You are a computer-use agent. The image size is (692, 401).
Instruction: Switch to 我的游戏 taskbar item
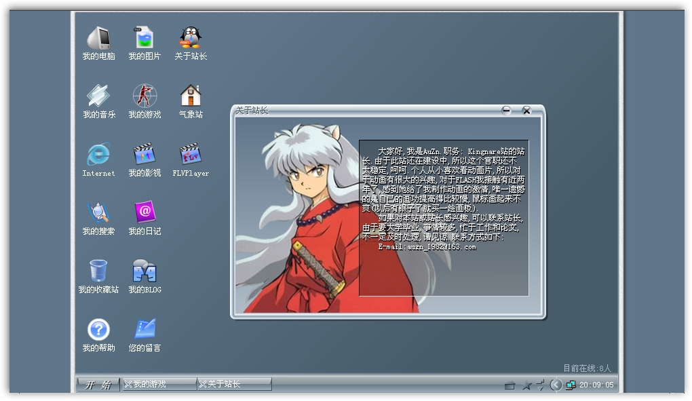click(x=159, y=384)
